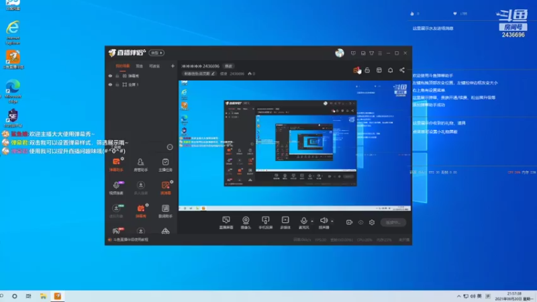Open user avatar in title bar
The height and width of the screenshot is (302, 537).
[340, 53]
